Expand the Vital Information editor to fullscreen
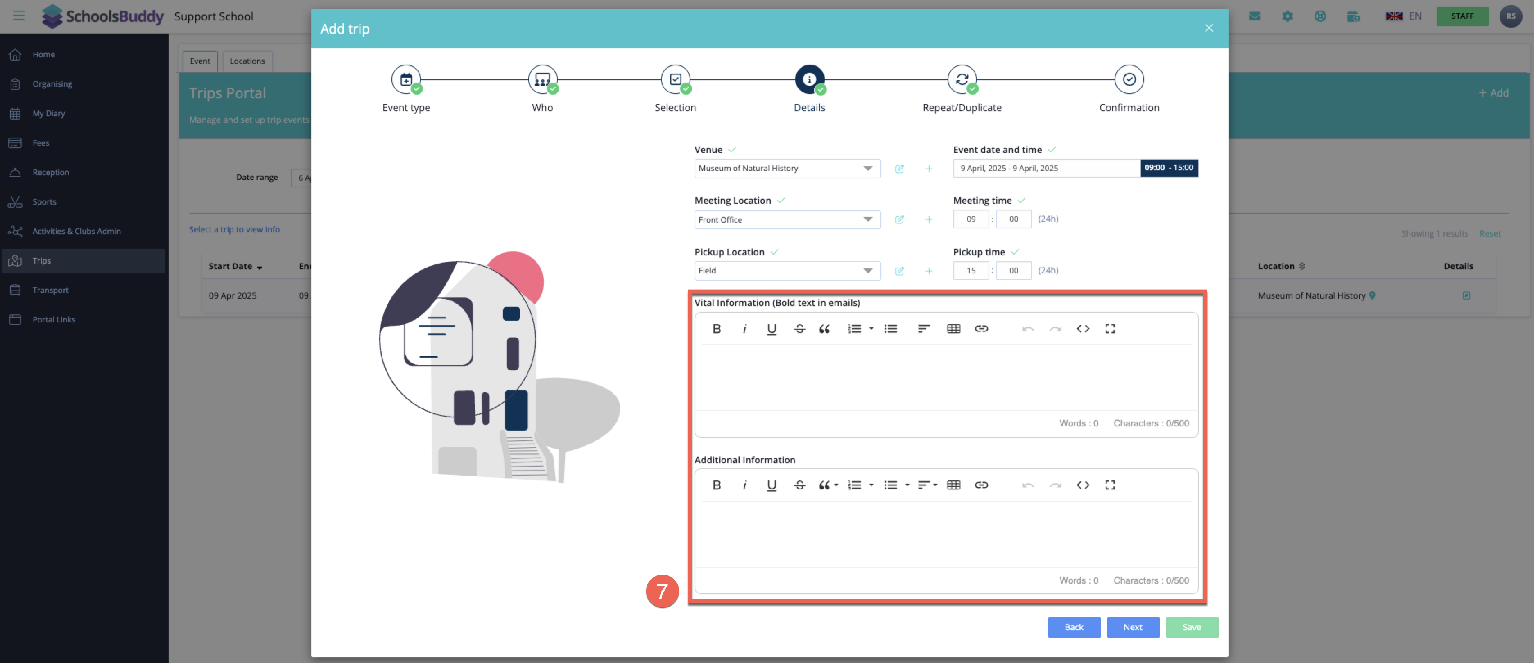 [1110, 329]
